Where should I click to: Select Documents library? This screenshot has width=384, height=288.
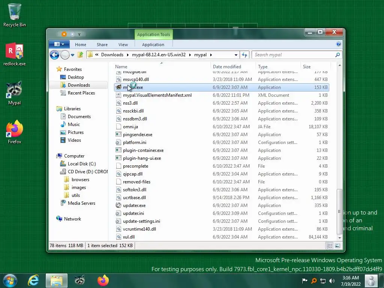pyautogui.click(x=79, y=117)
